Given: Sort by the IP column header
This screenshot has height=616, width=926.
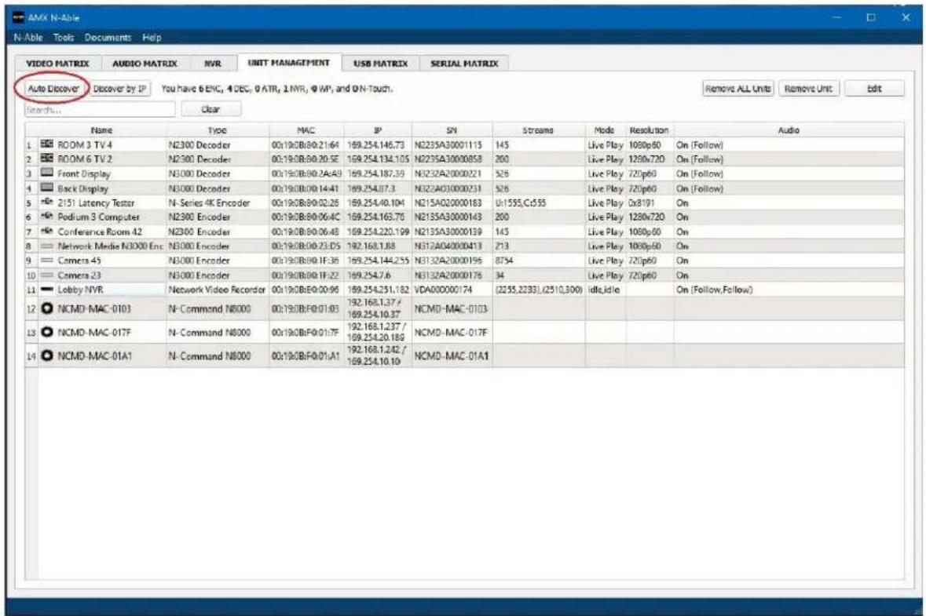Looking at the screenshot, I should point(378,129).
